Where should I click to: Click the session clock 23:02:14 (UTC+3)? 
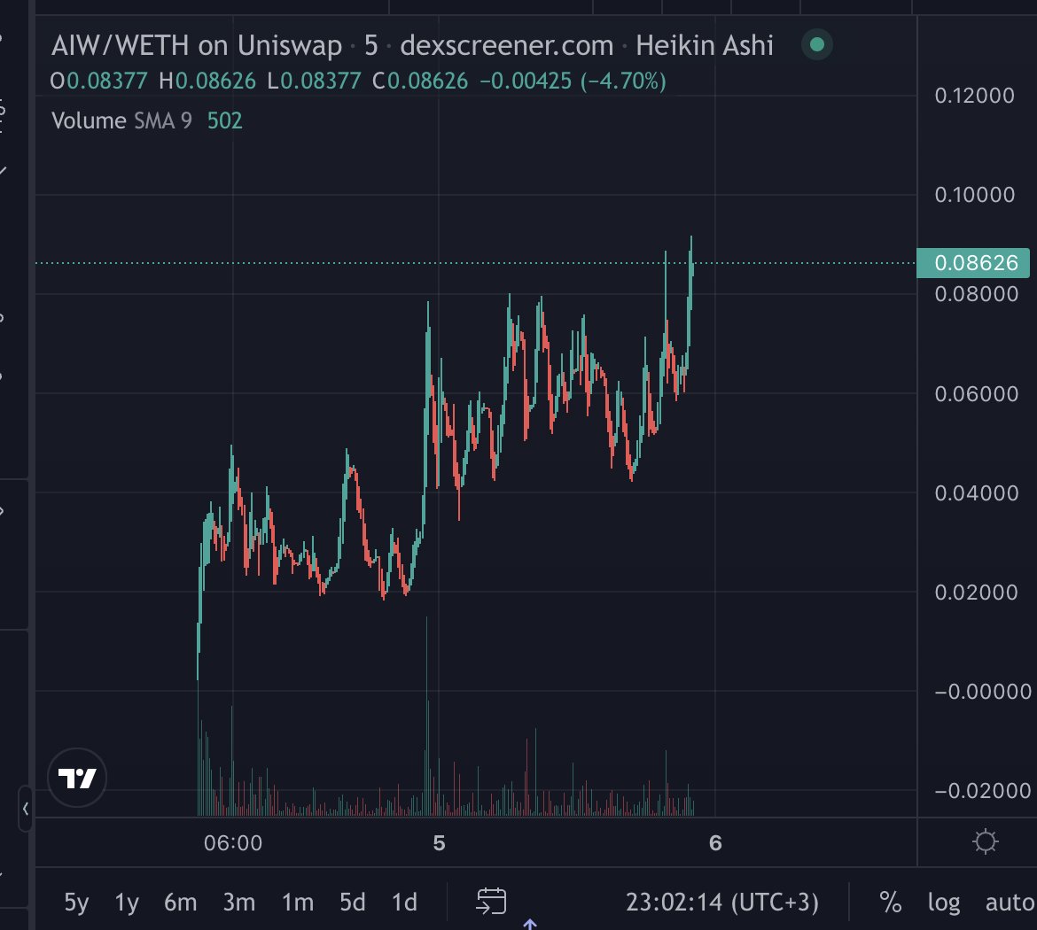[x=723, y=903]
